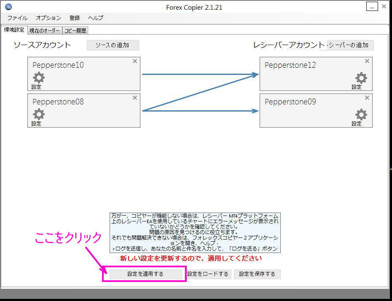
Task: Open the 登録 menu
Action: [75, 18]
